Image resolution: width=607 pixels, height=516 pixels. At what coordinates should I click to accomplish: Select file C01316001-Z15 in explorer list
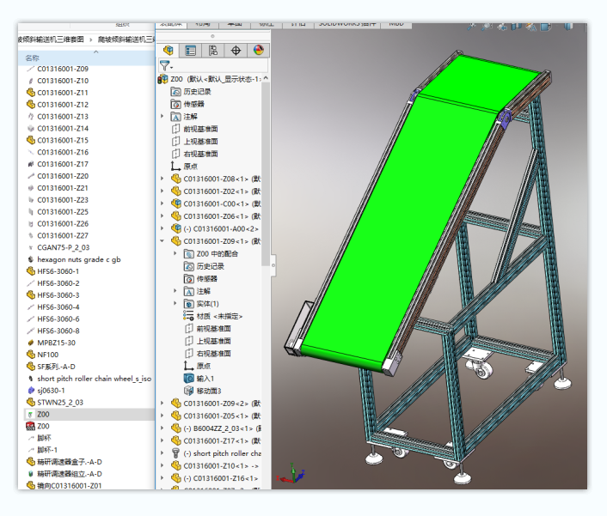[62, 140]
